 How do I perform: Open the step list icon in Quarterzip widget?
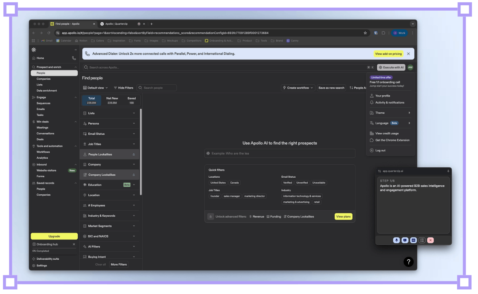click(422, 240)
